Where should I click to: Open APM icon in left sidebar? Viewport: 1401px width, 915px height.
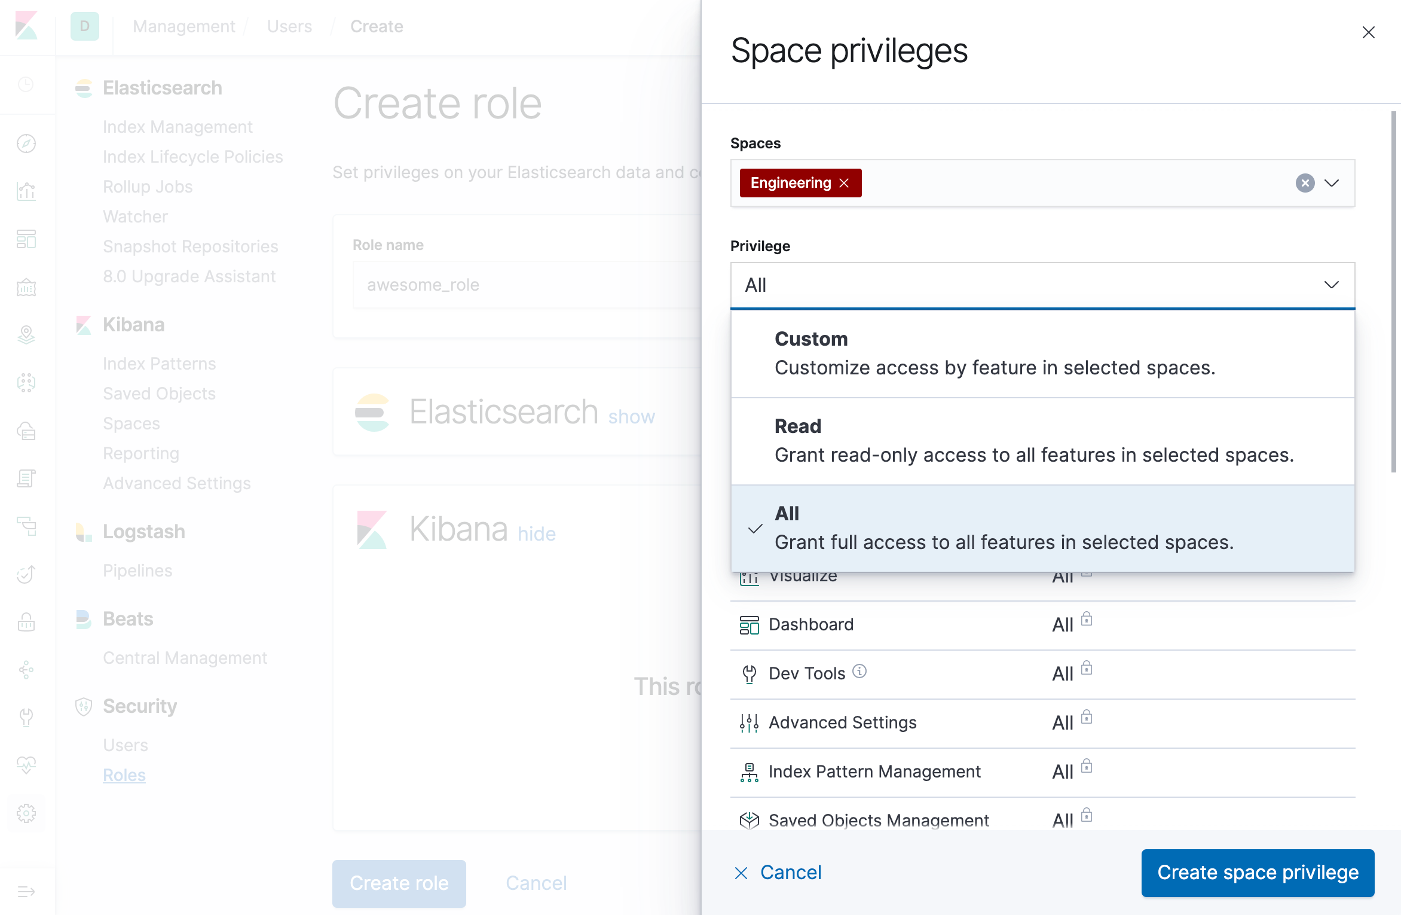point(26,526)
